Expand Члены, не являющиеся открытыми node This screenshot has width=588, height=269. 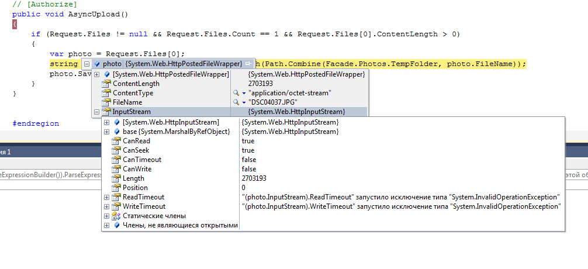tap(106, 225)
